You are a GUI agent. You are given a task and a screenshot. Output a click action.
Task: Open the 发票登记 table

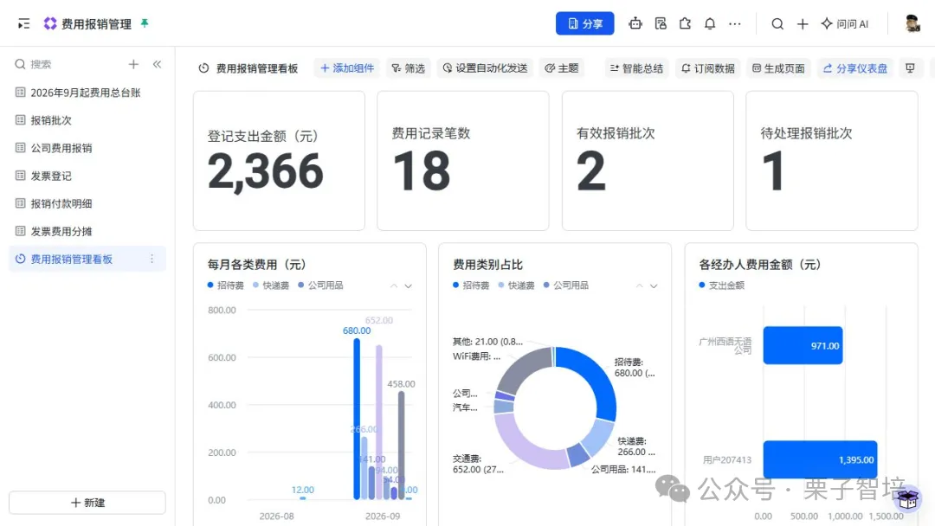pyautogui.click(x=87, y=176)
